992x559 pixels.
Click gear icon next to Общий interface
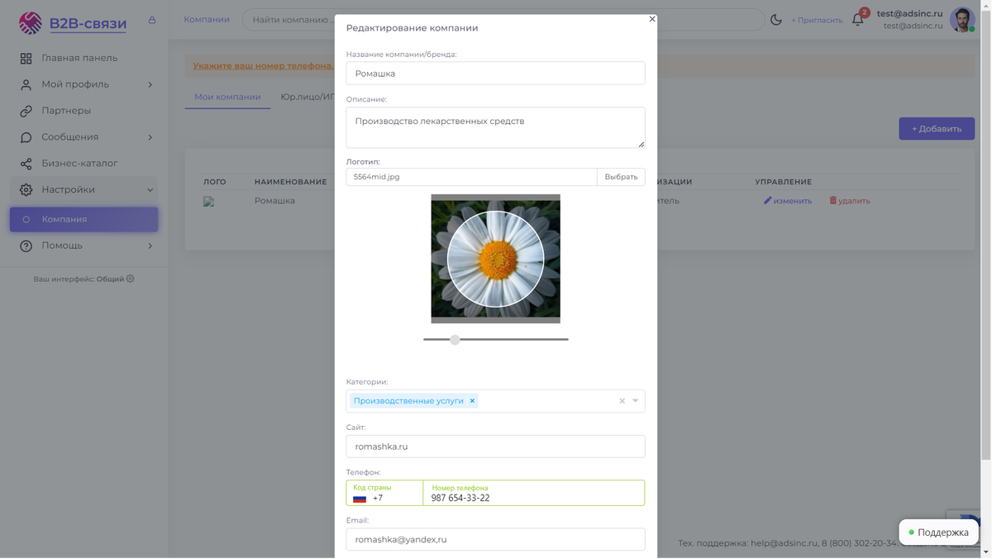coord(130,279)
